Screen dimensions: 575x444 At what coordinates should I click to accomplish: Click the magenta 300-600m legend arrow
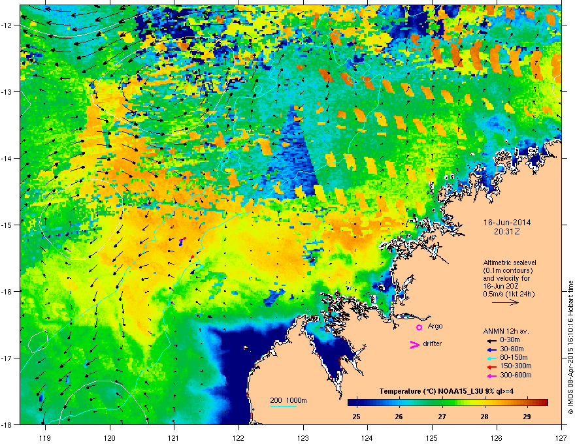coord(492,375)
